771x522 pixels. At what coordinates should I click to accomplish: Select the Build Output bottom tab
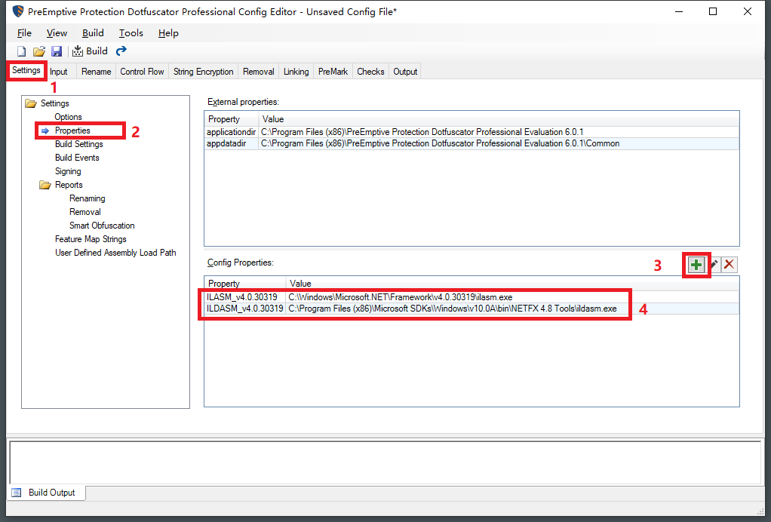coord(47,493)
